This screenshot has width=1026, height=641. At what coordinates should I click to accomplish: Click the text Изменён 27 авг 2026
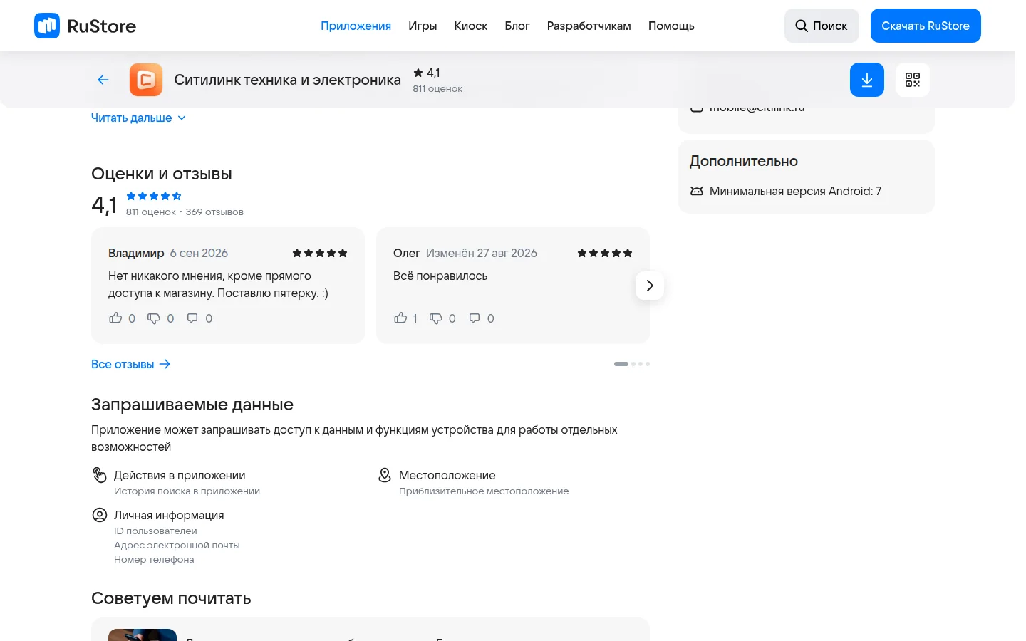coord(482,253)
